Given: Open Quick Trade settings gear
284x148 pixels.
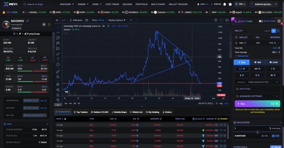Looking at the screenshot, I should click(x=279, y=21).
